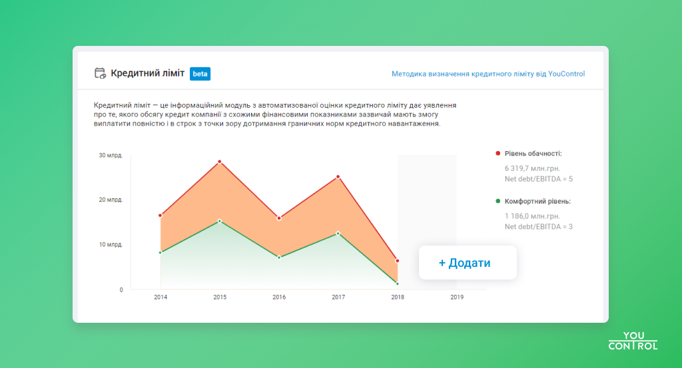Select the red data point for 2016
Image resolution: width=682 pixels, height=368 pixels.
tap(279, 218)
